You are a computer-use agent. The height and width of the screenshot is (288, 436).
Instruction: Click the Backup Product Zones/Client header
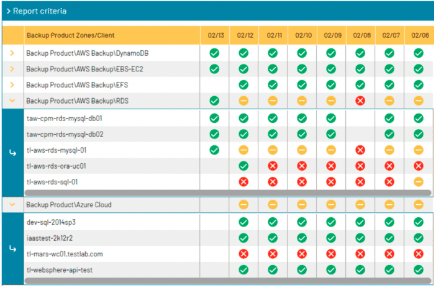pos(70,35)
